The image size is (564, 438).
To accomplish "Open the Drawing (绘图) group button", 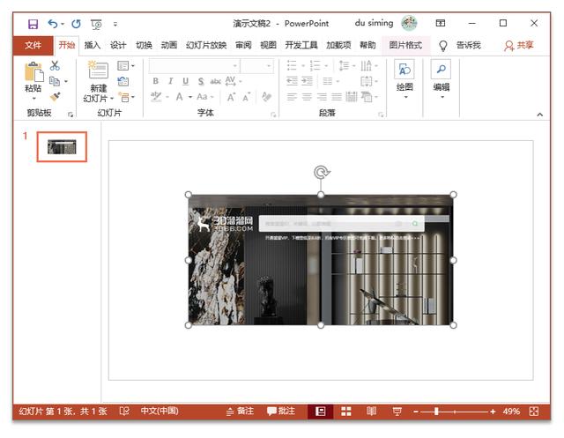I will pos(404,79).
